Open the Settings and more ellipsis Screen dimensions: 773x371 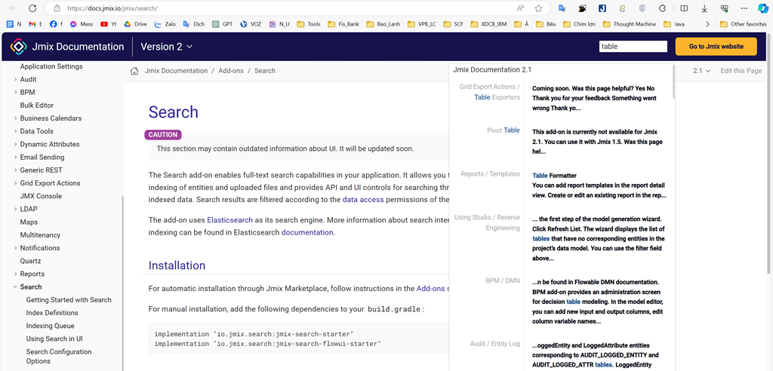[744, 8]
